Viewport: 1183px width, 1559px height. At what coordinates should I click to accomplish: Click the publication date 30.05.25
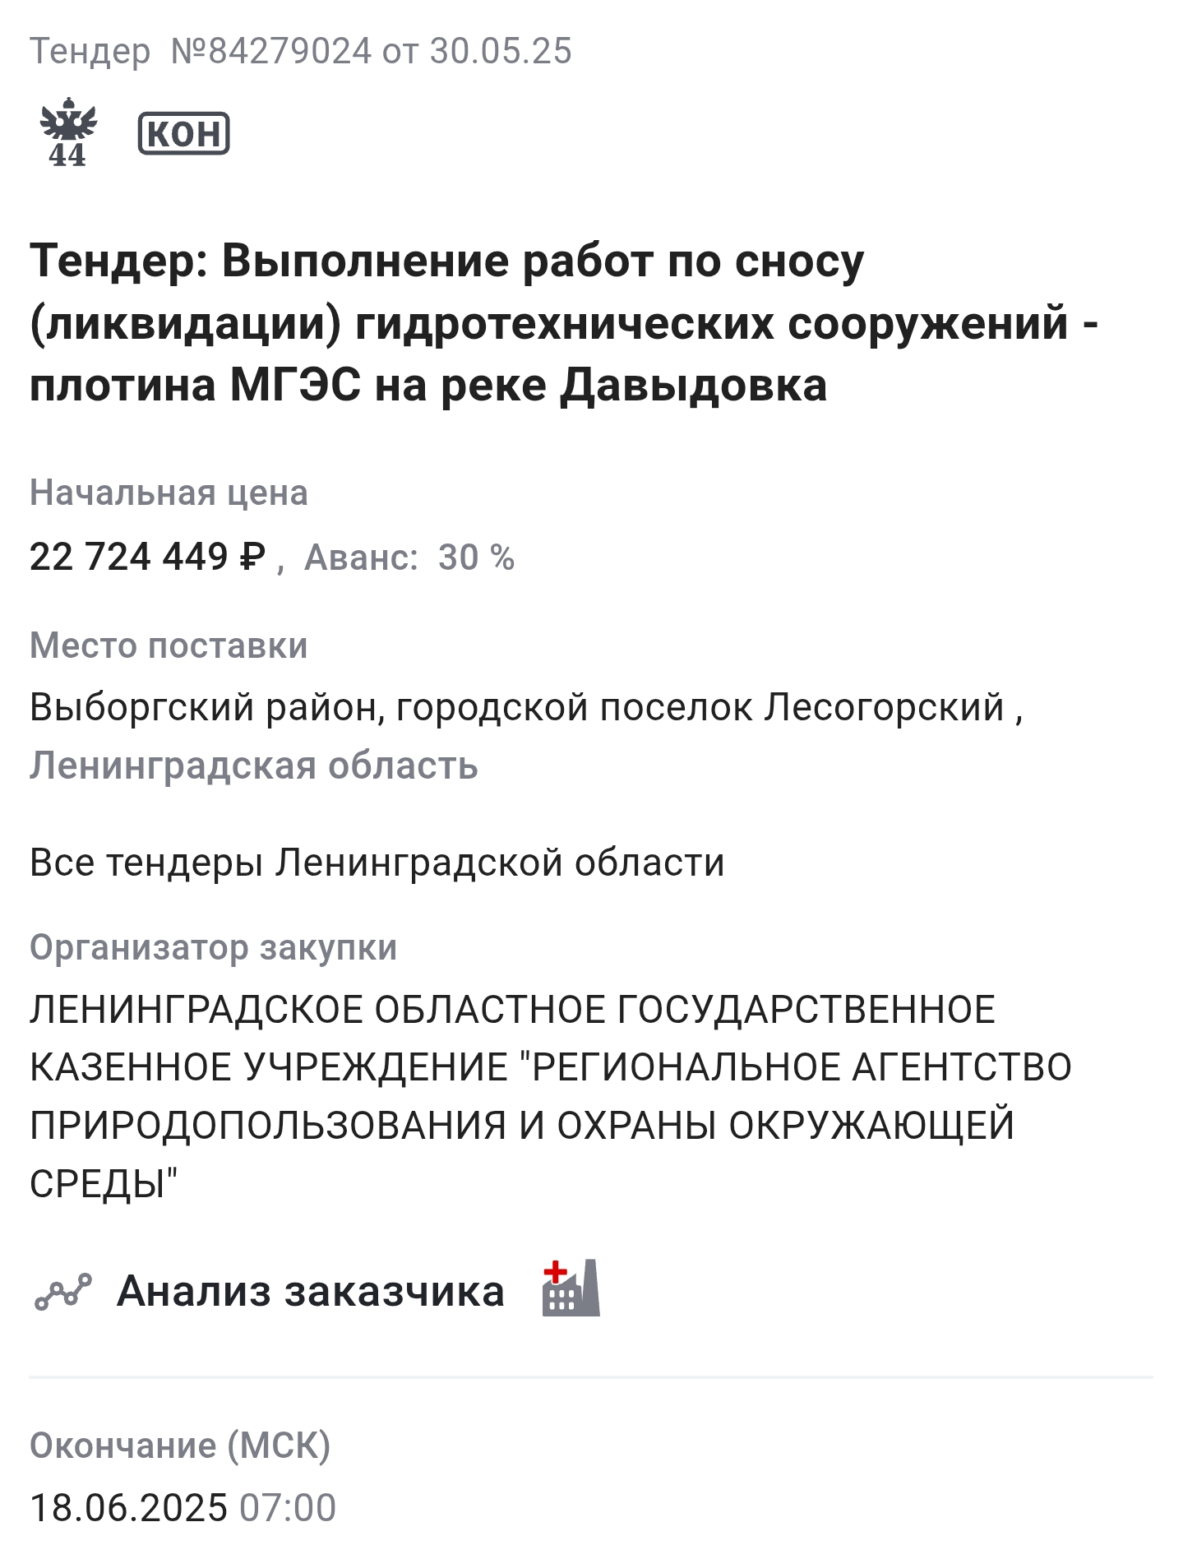point(500,52)
